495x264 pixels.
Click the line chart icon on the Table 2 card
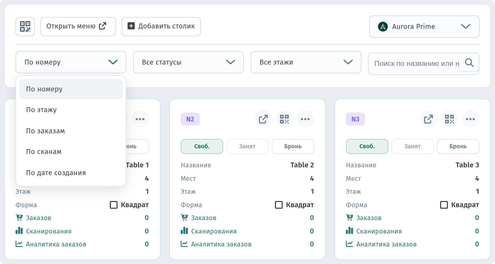tap(184, 244)
